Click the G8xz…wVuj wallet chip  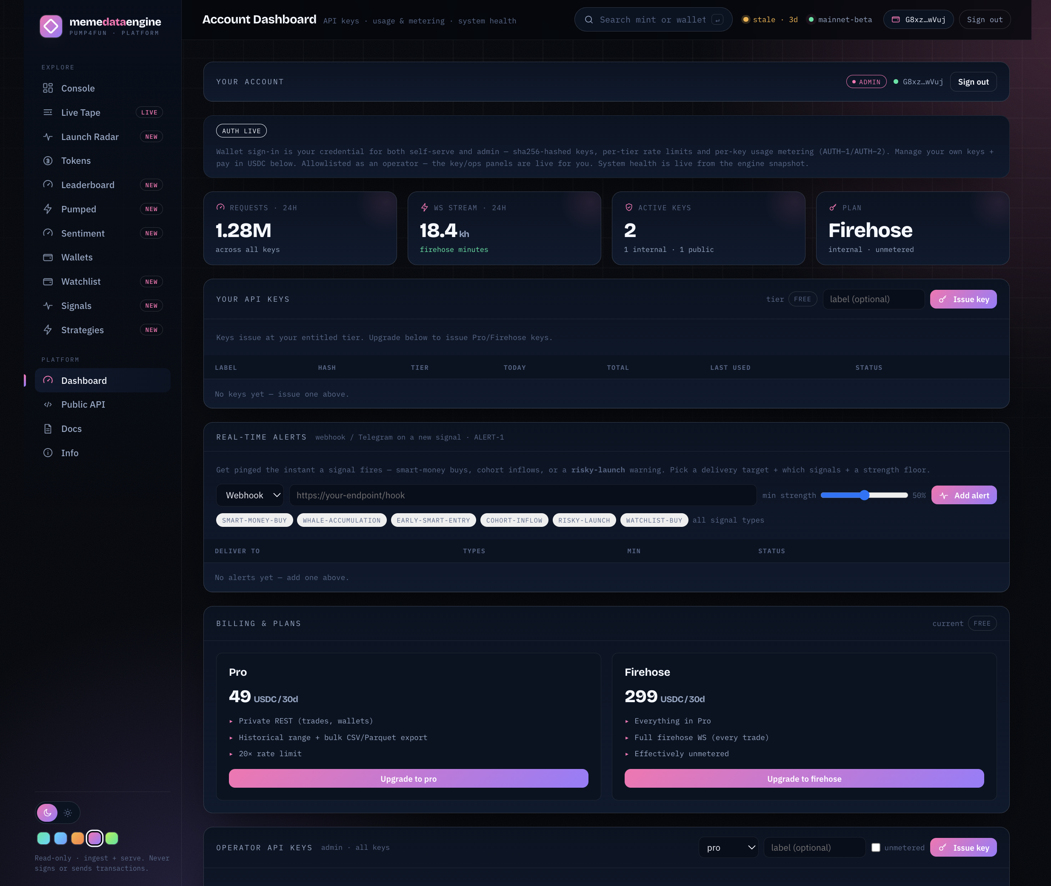point(918,20)
